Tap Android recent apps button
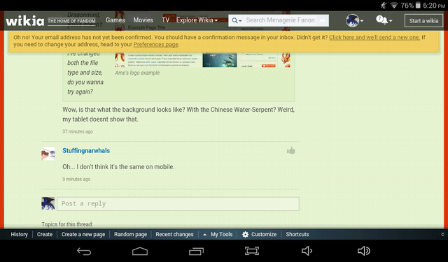The image size is (448, 262). coord(196,251)
